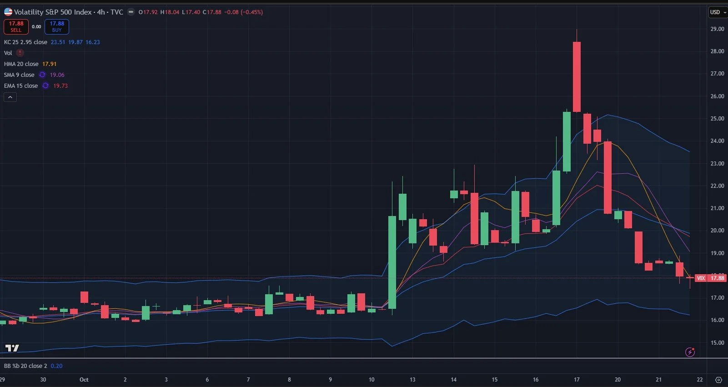Click the red error icon beside Vol

(x=20, y=53)
